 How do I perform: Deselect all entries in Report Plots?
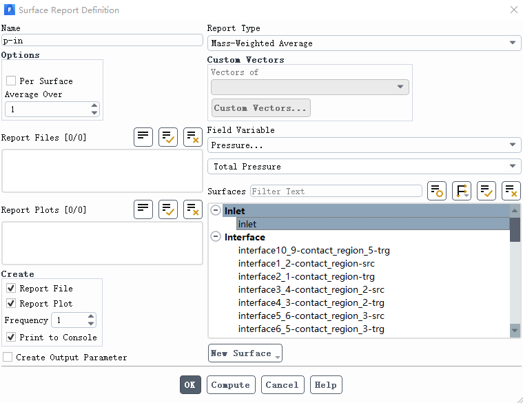193,209
